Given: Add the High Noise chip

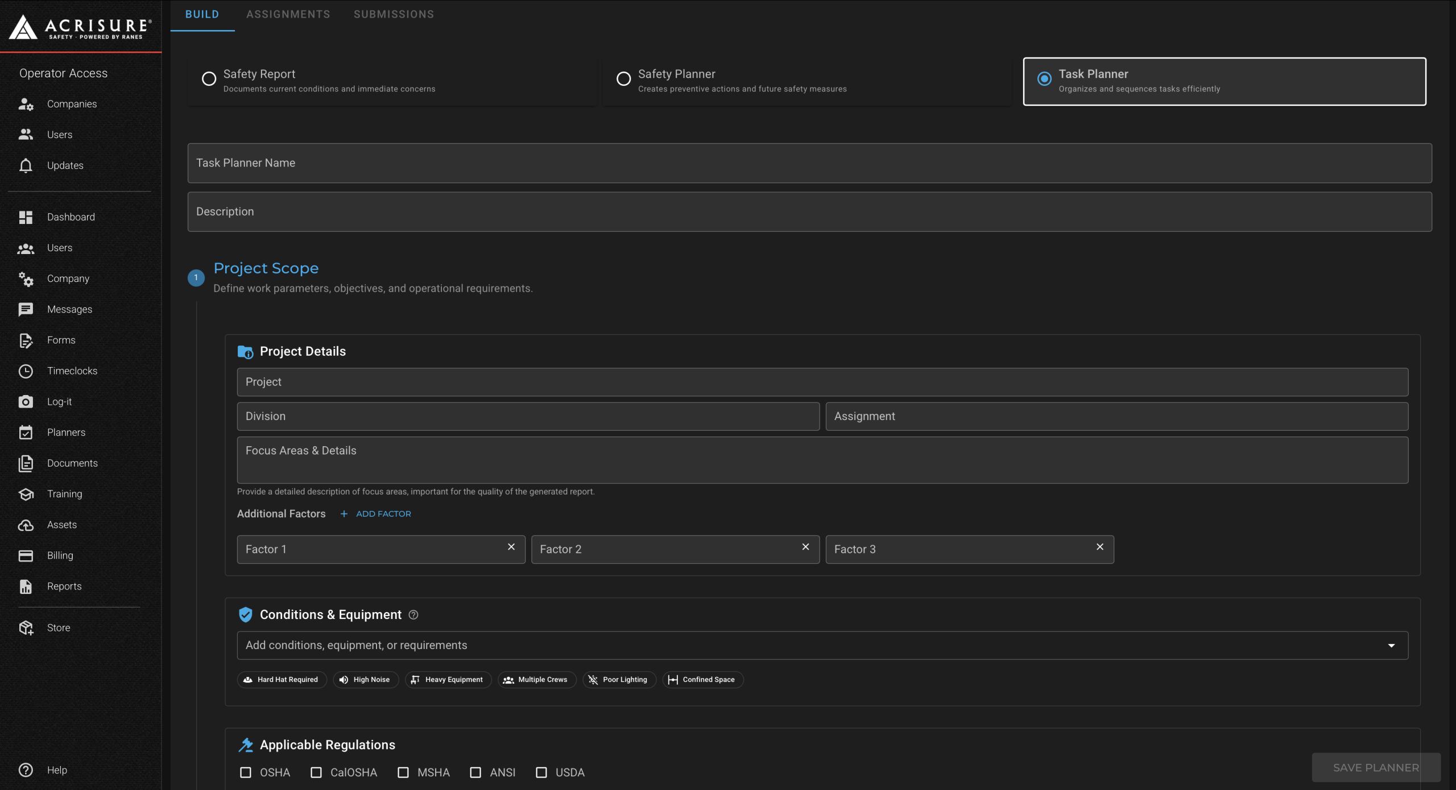Looking at the screenshot, I should click(365, 680).
